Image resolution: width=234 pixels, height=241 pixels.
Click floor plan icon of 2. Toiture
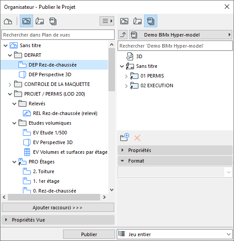point(27,171)
